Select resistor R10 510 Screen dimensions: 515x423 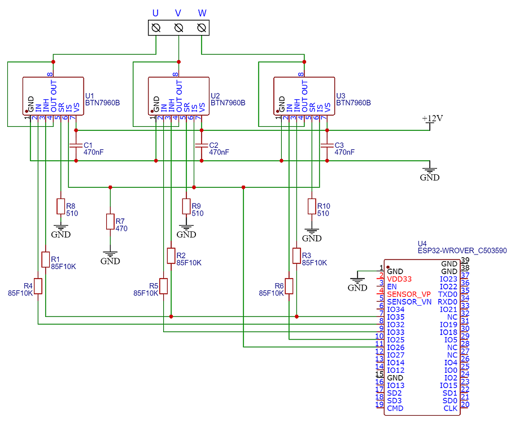click(x=312, y=206)
